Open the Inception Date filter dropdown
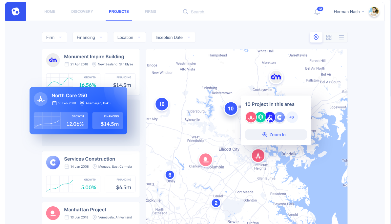The height and width of the screenshot is (224, 391). [x=173, y=37]
